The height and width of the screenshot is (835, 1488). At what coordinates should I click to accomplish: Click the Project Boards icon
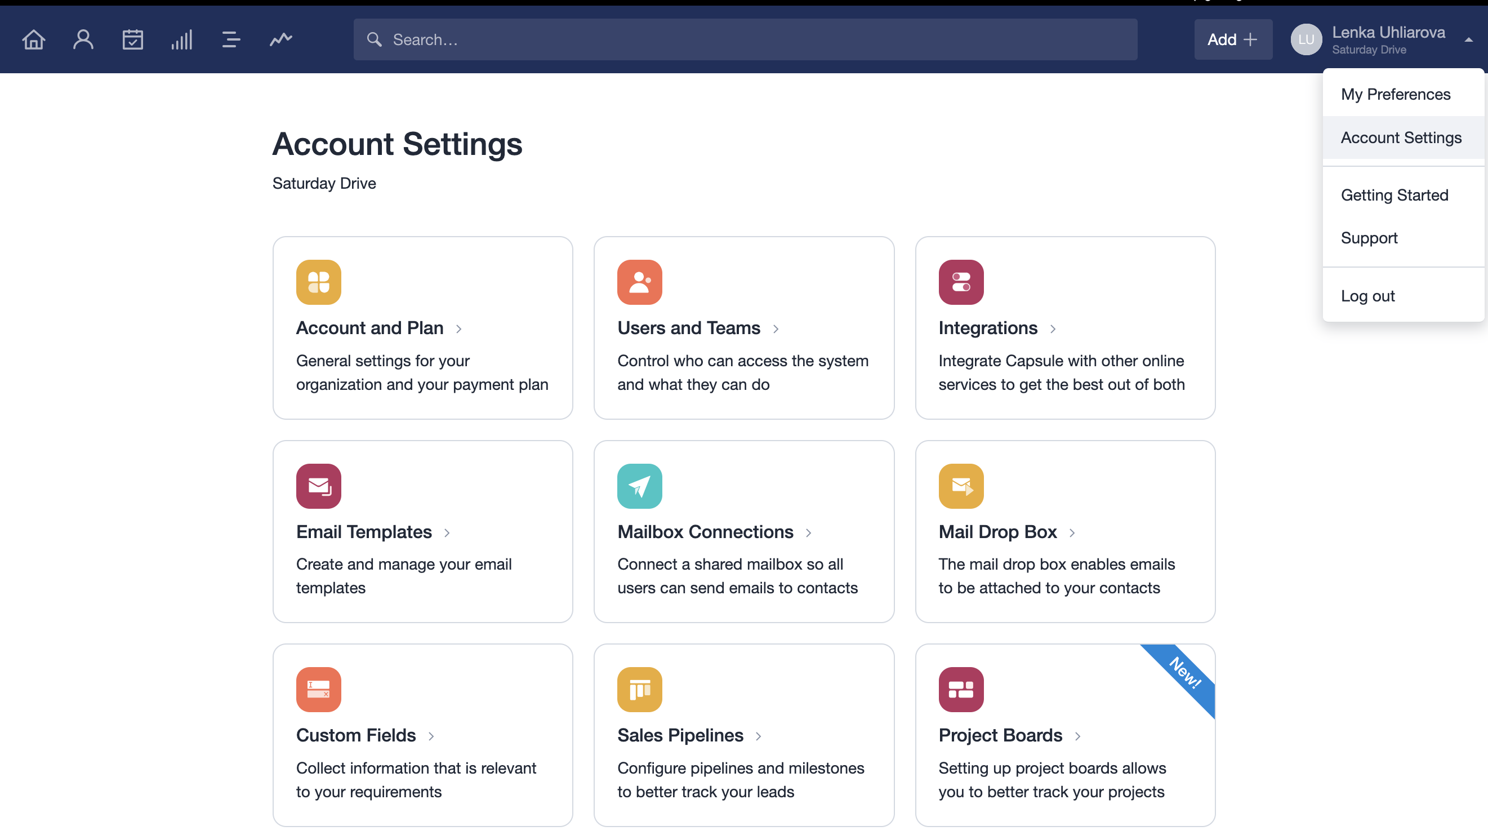pos(961,690)
